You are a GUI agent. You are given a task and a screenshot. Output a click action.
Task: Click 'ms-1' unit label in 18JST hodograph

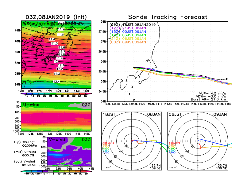click(107, 167)
